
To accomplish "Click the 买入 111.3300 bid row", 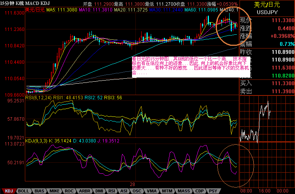I will coord(267,83).
